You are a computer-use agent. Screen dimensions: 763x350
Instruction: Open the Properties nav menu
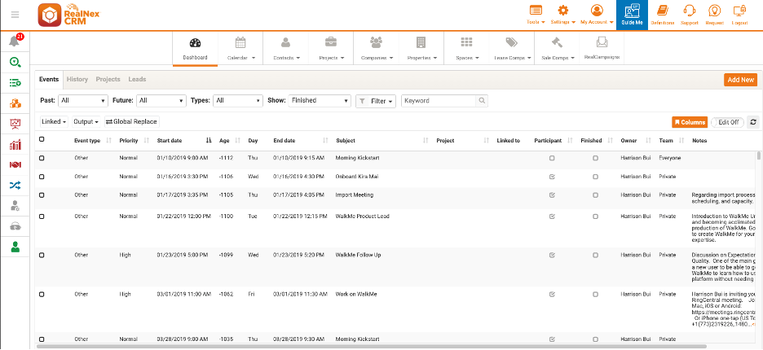tap(422, 48)
